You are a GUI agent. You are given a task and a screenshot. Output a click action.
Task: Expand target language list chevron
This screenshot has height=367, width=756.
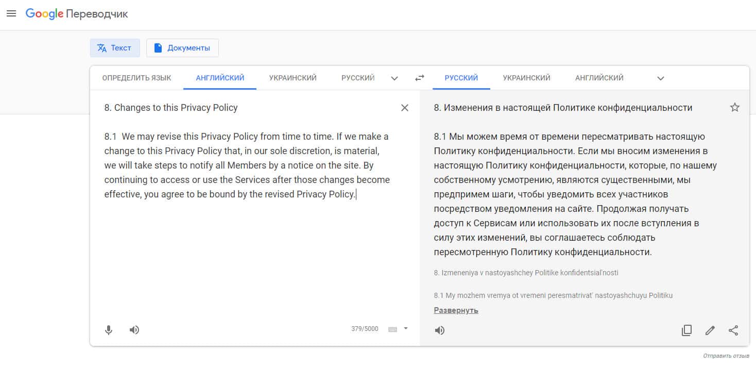[661, 78]
